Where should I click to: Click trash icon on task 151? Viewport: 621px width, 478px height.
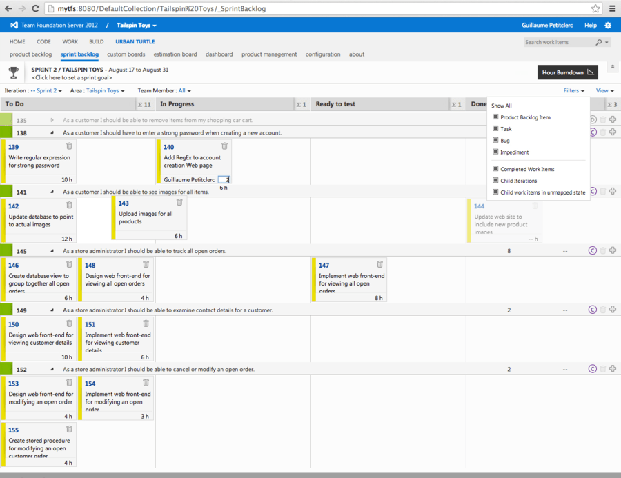pyautogui.click(x=146, y=323)
